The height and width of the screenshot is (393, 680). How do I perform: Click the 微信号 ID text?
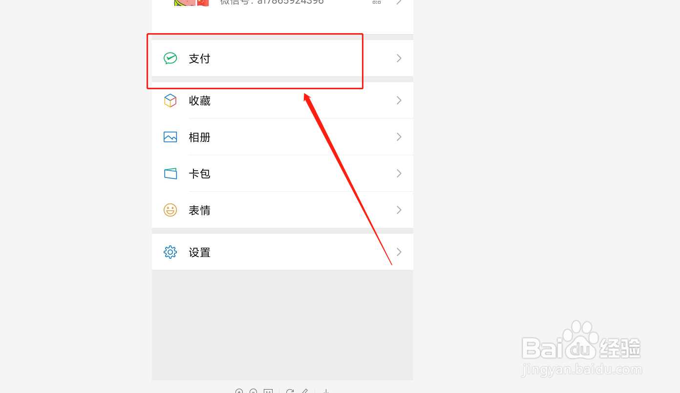tap(272, 2)
